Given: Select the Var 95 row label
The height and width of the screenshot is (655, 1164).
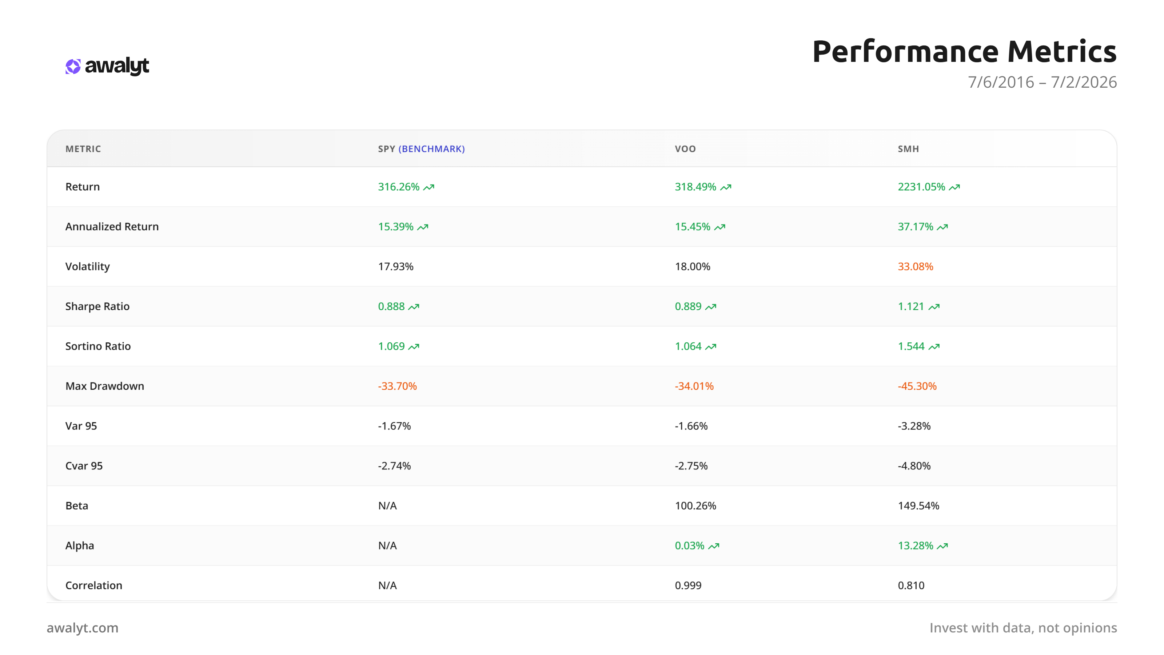Looking at the screenshot, I should [81, 426].
